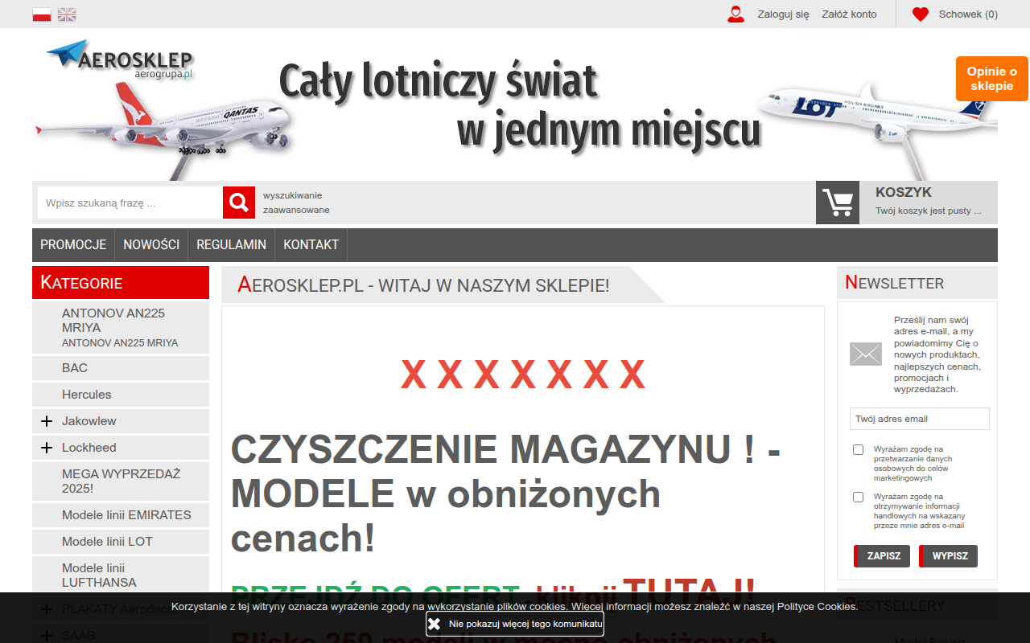Expand the PLAKATY category plus sign
This screenshot has height=643, width=1030.
click(47, 609)
